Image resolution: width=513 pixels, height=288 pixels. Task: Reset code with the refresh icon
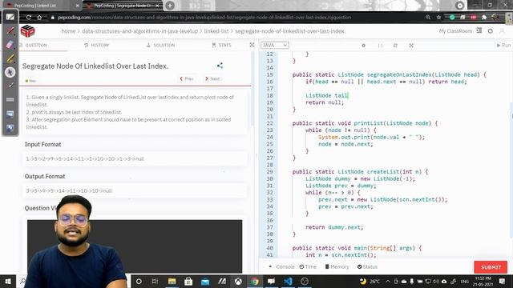coord(395,46)
